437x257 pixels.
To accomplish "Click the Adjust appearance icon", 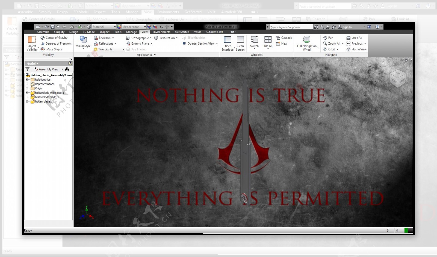I will (149, 27).
